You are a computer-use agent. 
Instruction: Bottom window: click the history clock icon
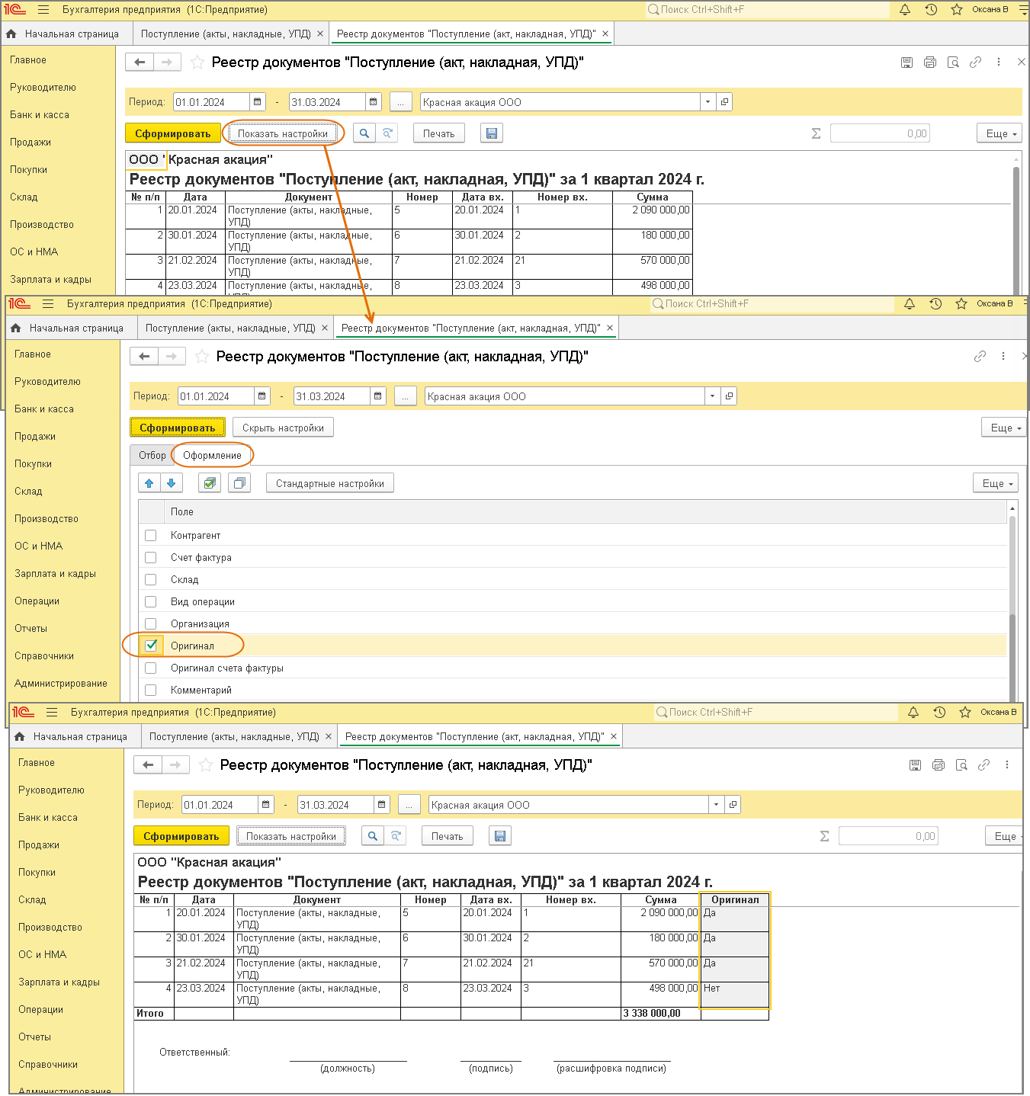939,713
